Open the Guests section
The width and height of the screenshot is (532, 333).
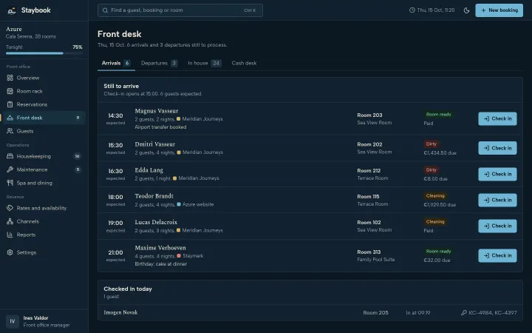point(44,131)
